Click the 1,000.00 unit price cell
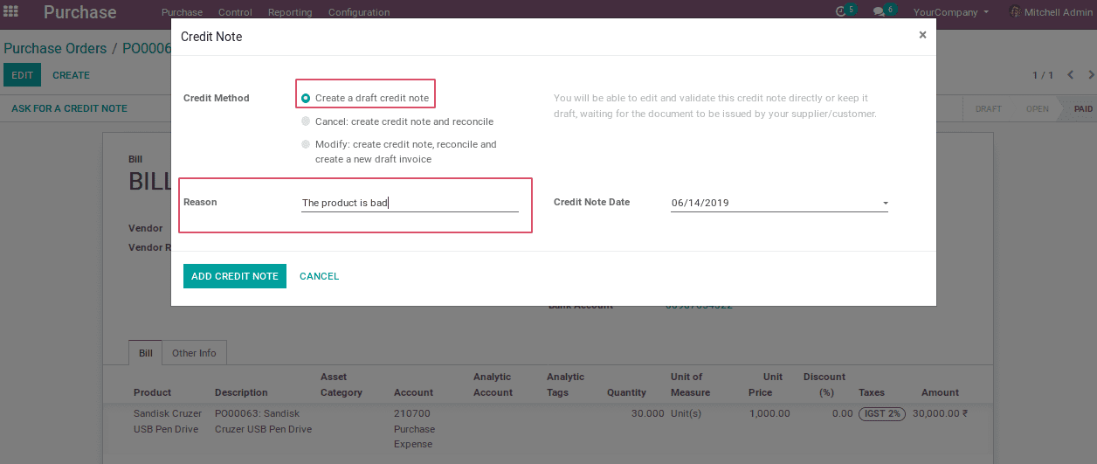Viewport: 1097px width, 464px height. 769,413
